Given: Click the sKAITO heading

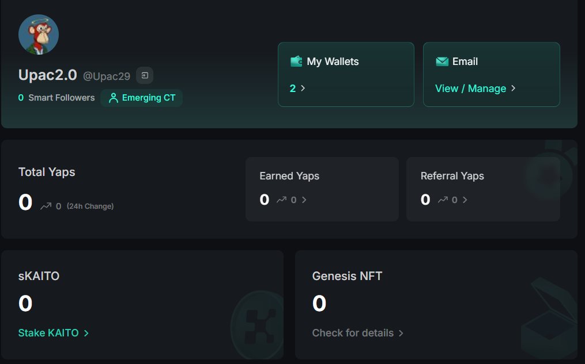Looking at the screenshot, I should click(x=39, y=276).
